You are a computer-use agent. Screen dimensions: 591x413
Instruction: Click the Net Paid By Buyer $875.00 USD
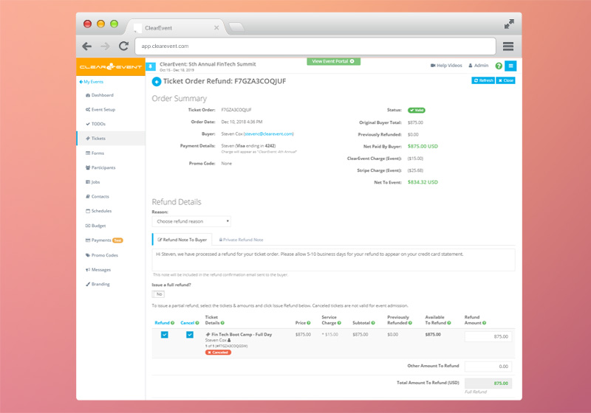point(423,146)
